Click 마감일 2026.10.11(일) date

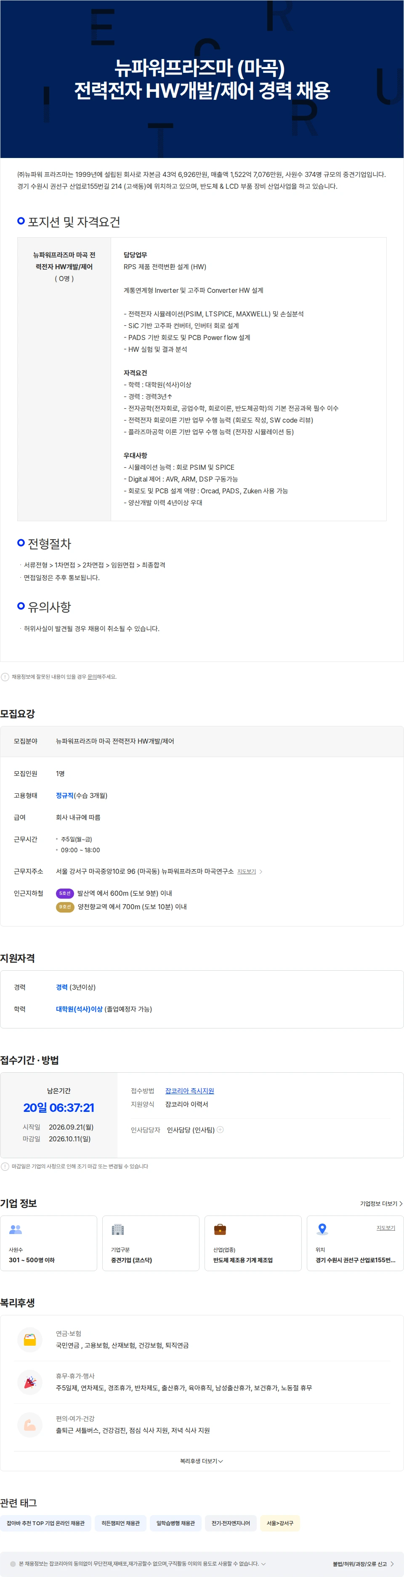click(56, 1139)
